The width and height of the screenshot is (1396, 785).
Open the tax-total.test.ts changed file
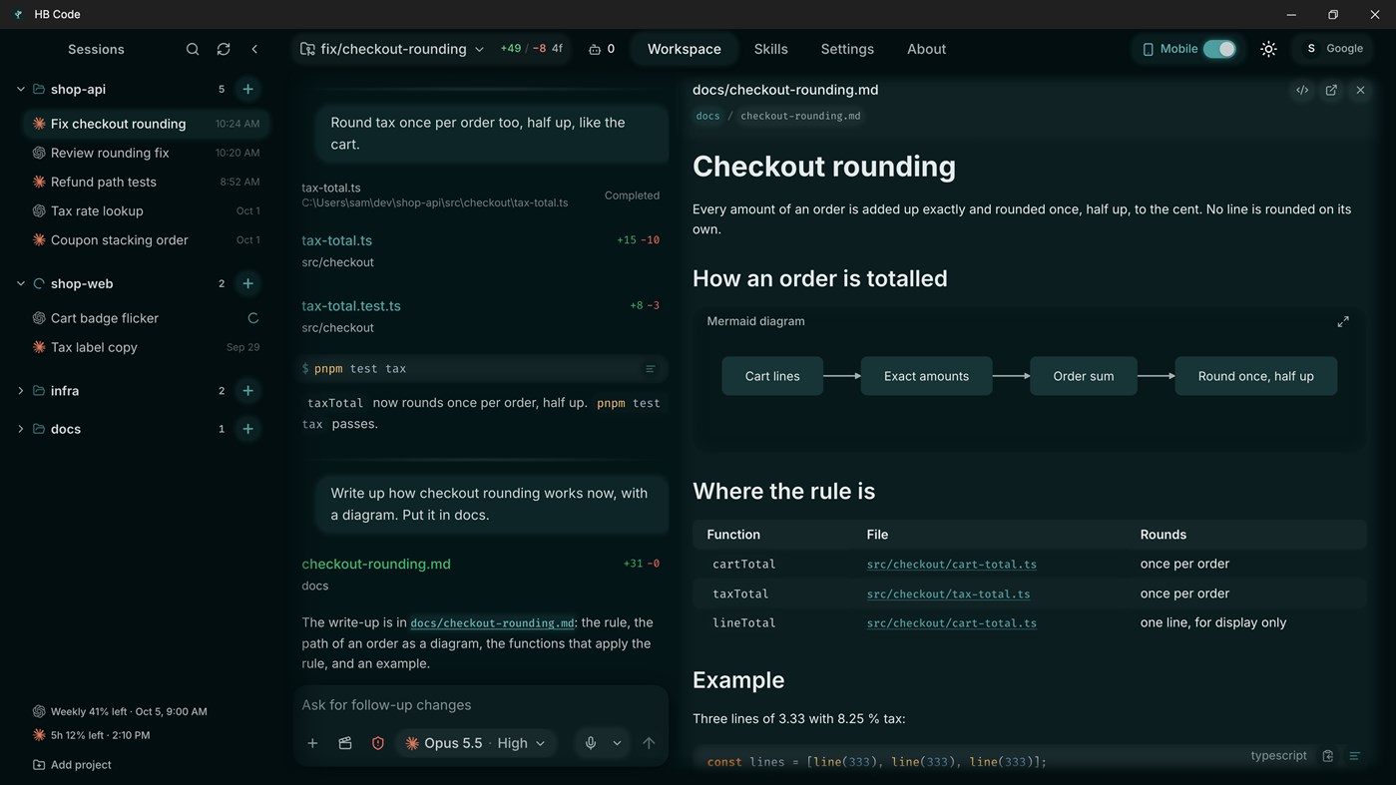click(x=351, y=306)
